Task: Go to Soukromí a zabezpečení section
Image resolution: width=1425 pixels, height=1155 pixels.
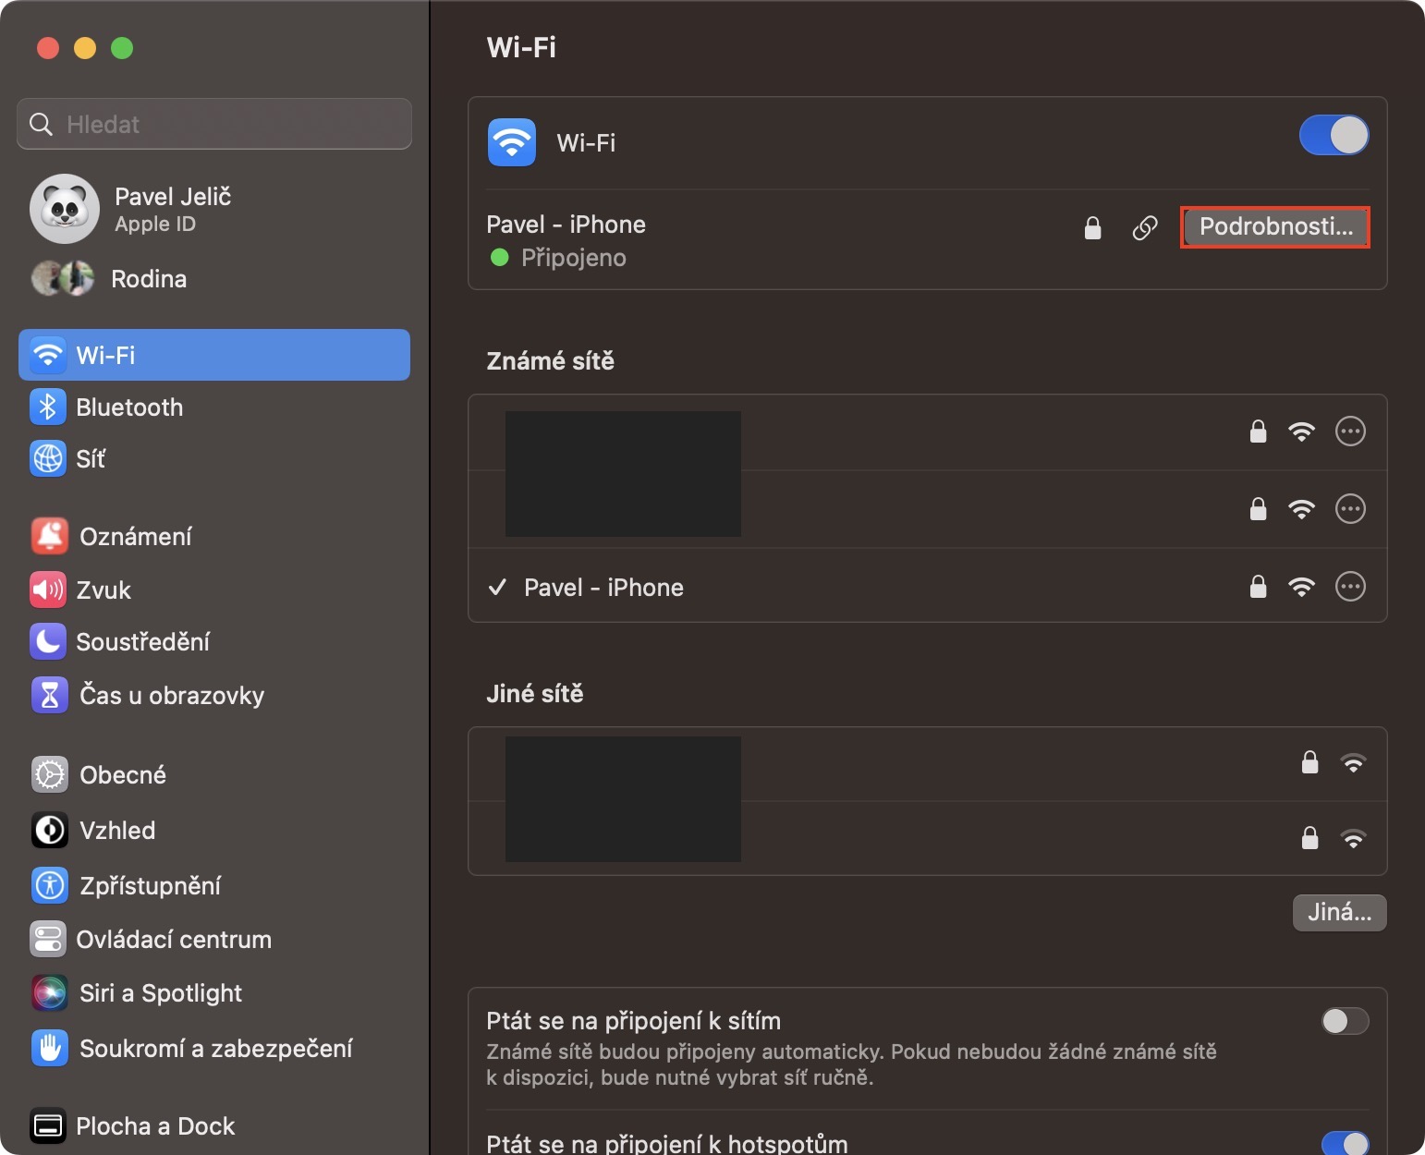Action: [x=215, y=1048]
